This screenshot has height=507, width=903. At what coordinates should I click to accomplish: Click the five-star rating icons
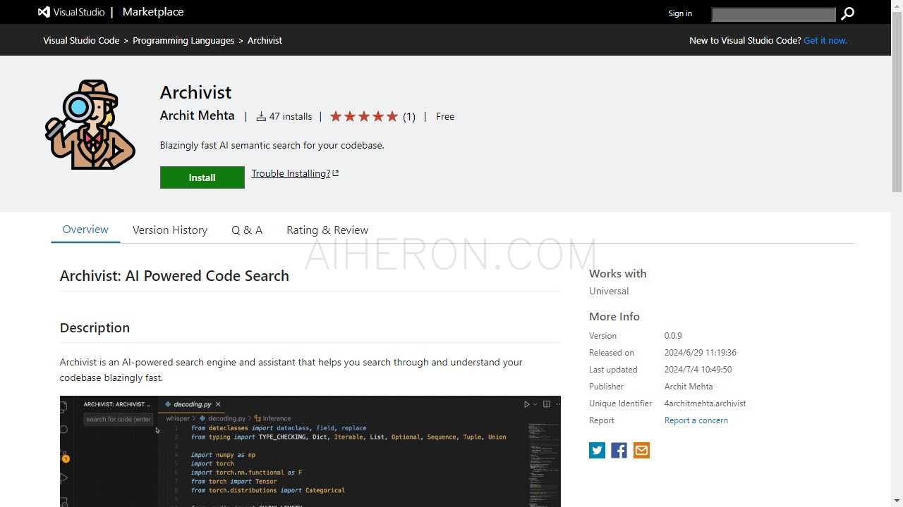click(x=364, y=116)
